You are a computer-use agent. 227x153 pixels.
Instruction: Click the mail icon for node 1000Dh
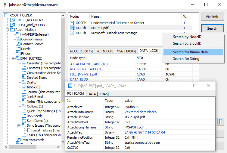coord(72,23)
